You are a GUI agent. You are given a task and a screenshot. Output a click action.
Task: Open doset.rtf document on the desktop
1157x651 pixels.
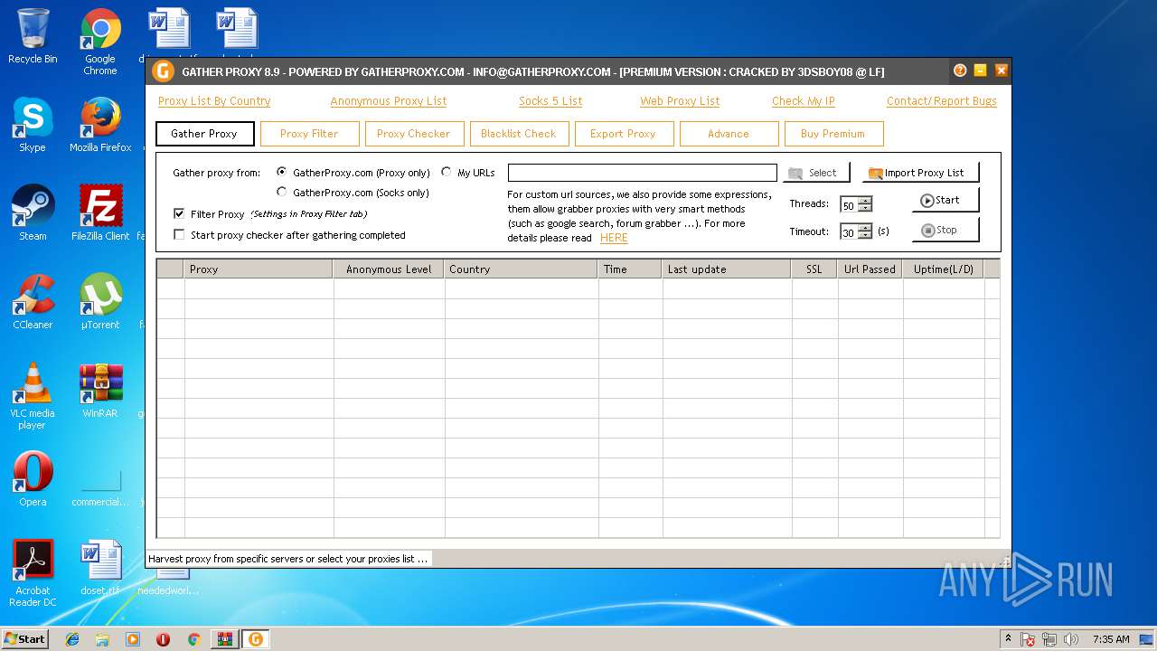tap(100, 568)
